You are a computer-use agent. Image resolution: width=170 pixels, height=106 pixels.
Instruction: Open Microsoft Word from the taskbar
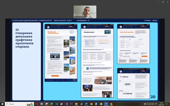pos(86,104)
